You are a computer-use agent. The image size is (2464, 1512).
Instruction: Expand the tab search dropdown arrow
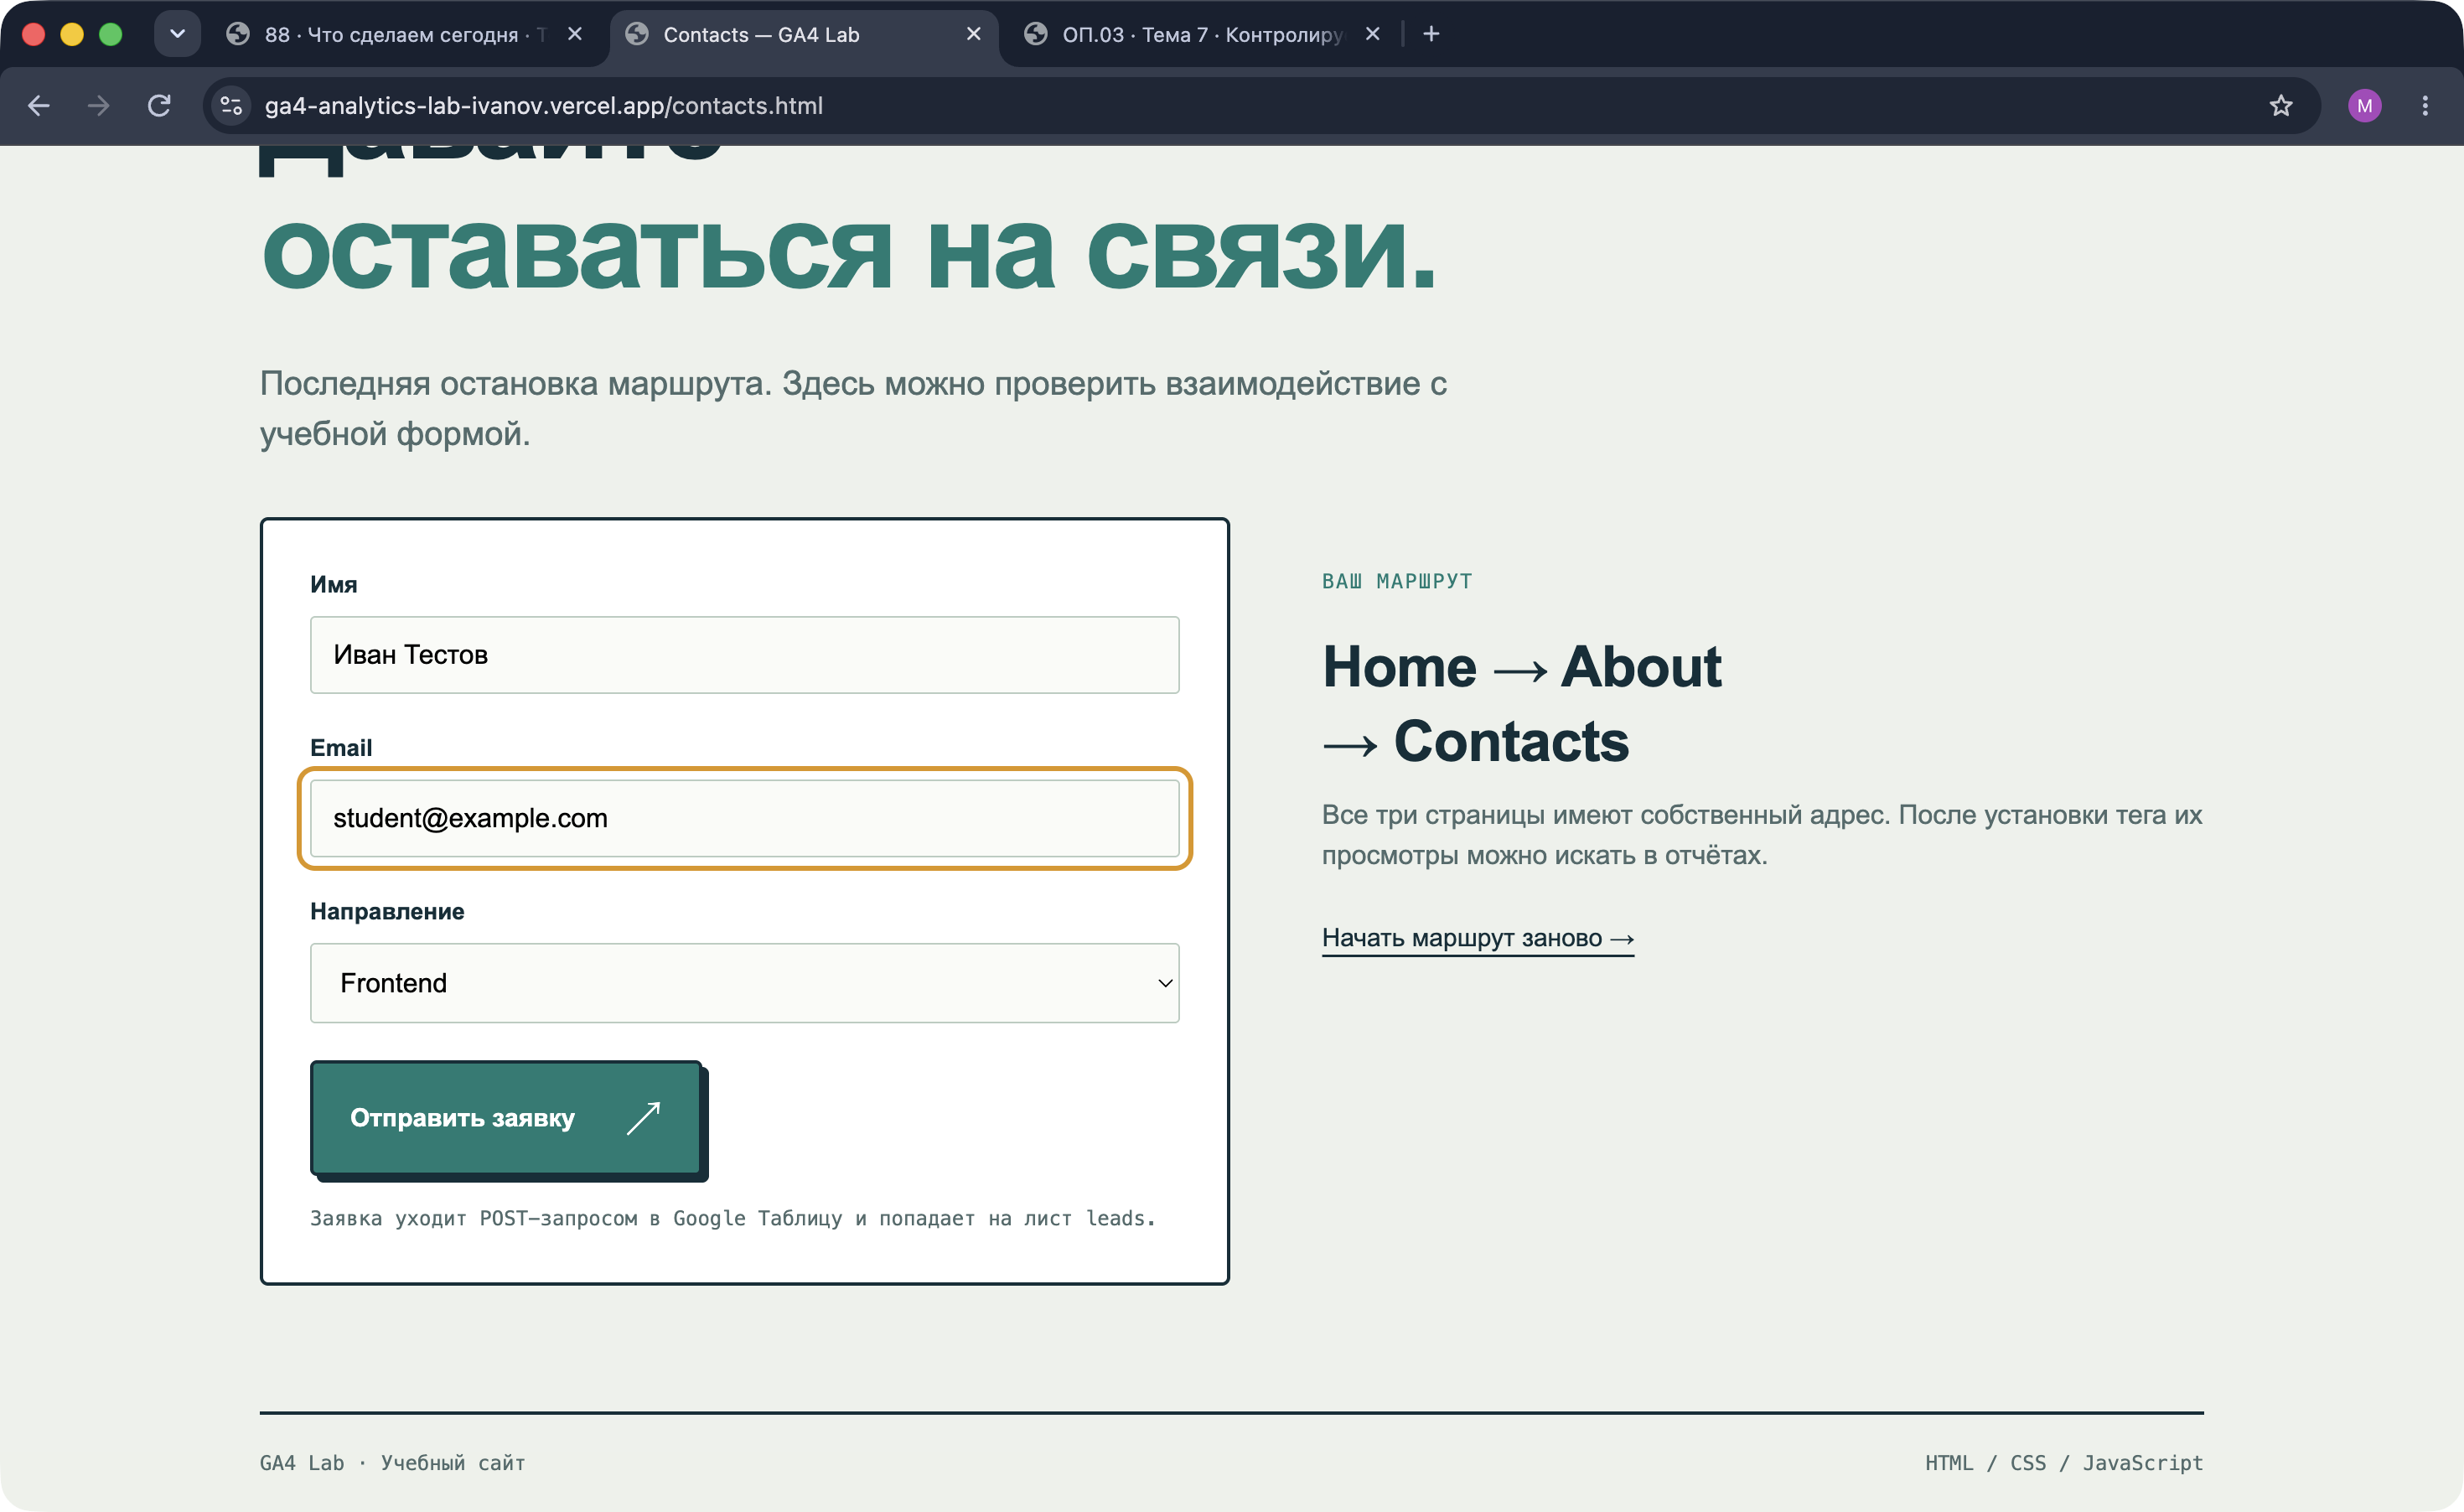[x=177, y=34]
